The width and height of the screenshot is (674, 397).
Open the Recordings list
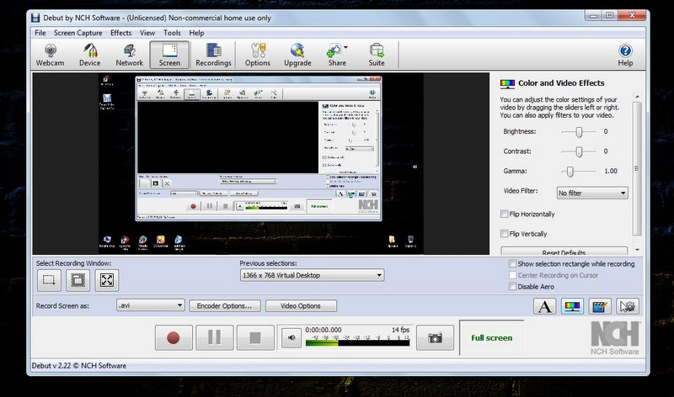tap(213, 55)
